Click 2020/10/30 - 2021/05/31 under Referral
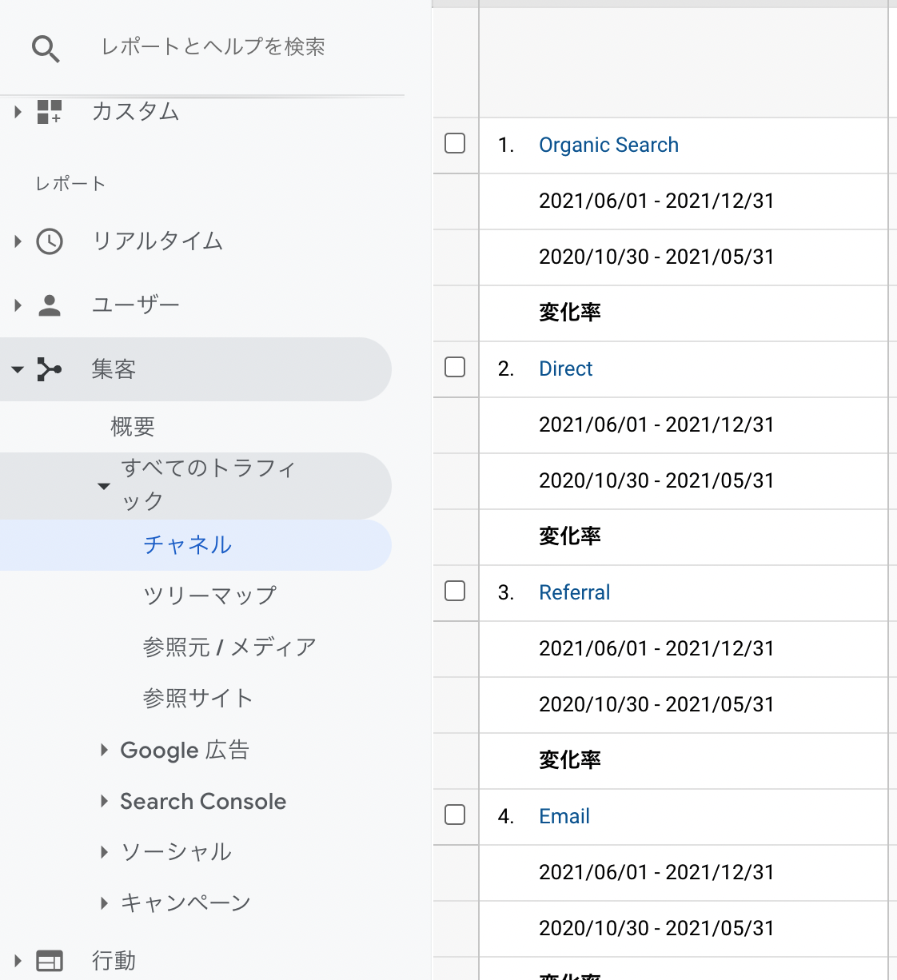897x980 pixels. point(656,704)
